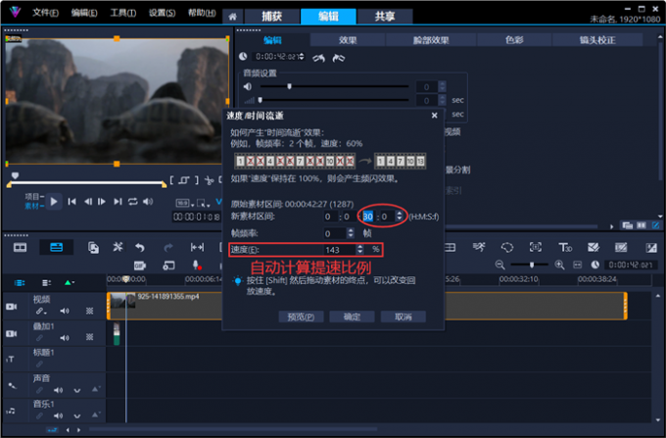Switch to timeline view
666x438 pixels.
coord(56,247)
